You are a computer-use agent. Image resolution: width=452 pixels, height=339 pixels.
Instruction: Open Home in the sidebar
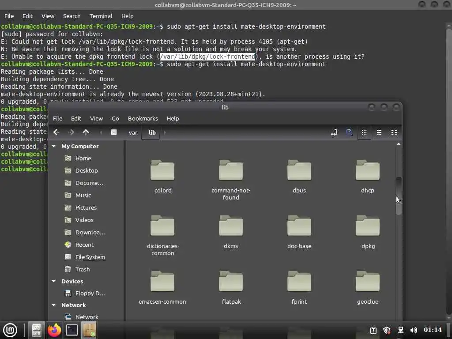coord(83,158)
